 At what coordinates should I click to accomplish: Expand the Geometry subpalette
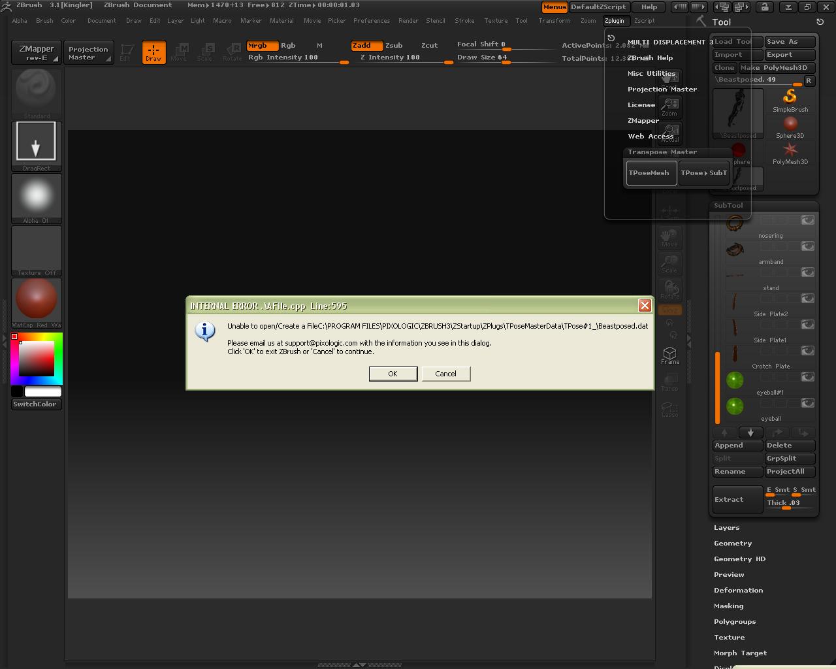[x=732, y=544]
